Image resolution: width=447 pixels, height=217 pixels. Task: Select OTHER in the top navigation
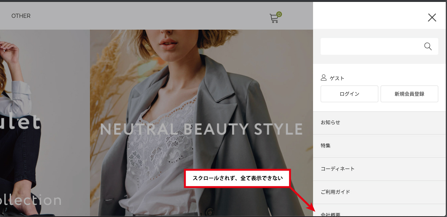point(21,16)
